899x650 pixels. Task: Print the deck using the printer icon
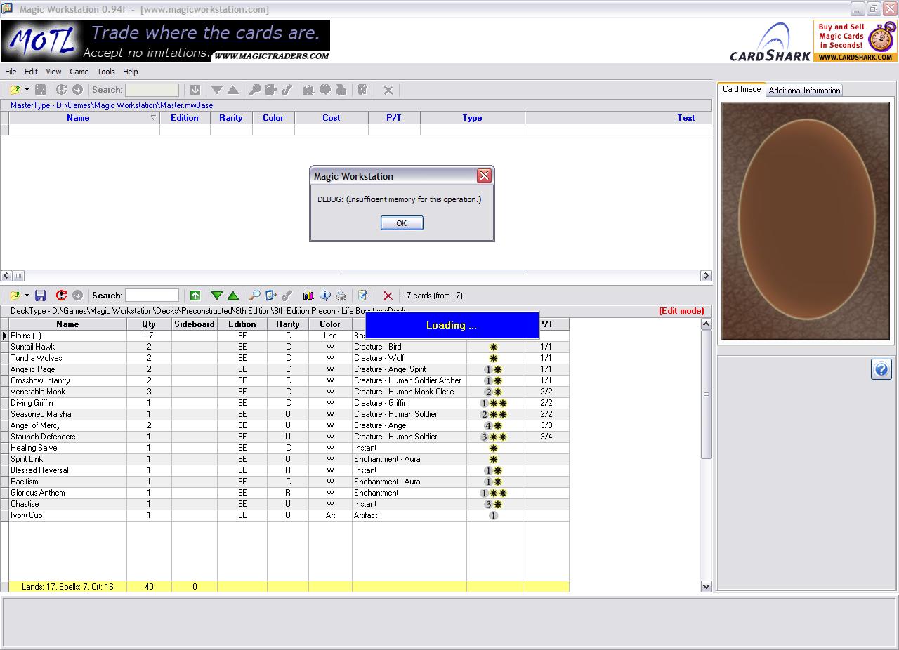[x=341, y=296]
